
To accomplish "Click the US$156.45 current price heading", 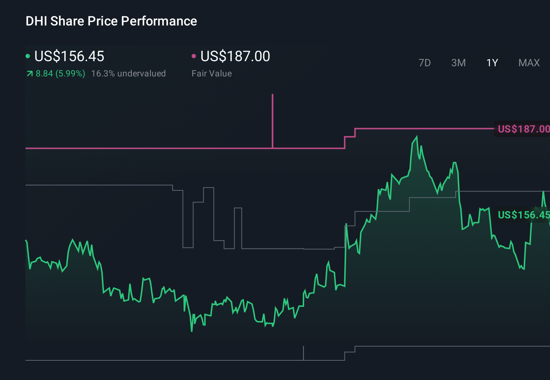I will 69,56.
